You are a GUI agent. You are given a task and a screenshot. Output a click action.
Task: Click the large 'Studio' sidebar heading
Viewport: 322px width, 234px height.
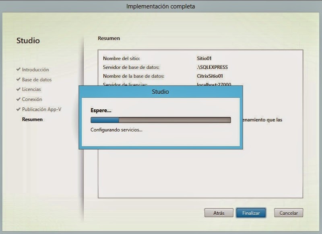[28, 40]
